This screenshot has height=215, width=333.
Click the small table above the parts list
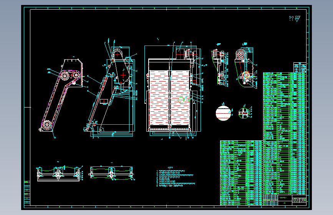300,67
